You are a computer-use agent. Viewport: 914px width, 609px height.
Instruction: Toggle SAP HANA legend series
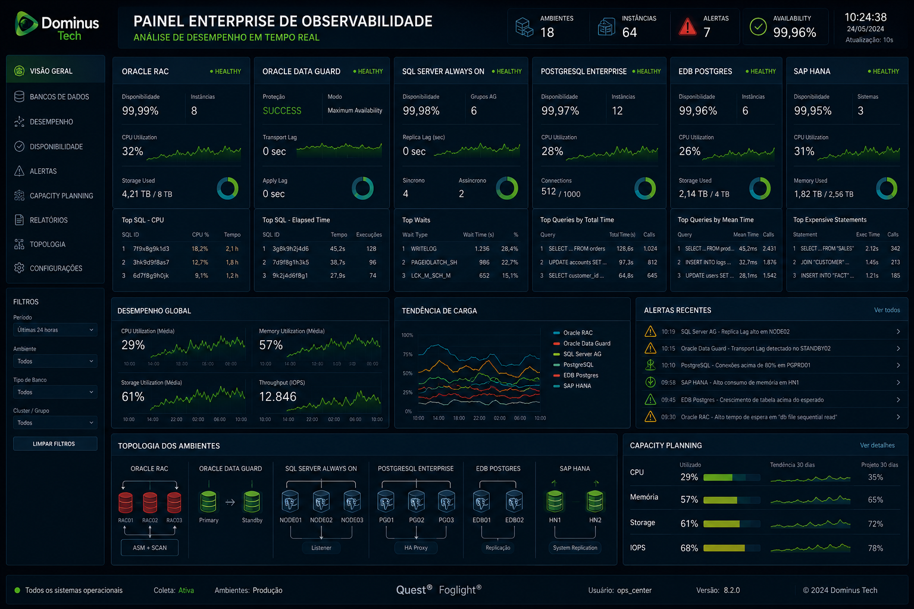click(572, 386)
